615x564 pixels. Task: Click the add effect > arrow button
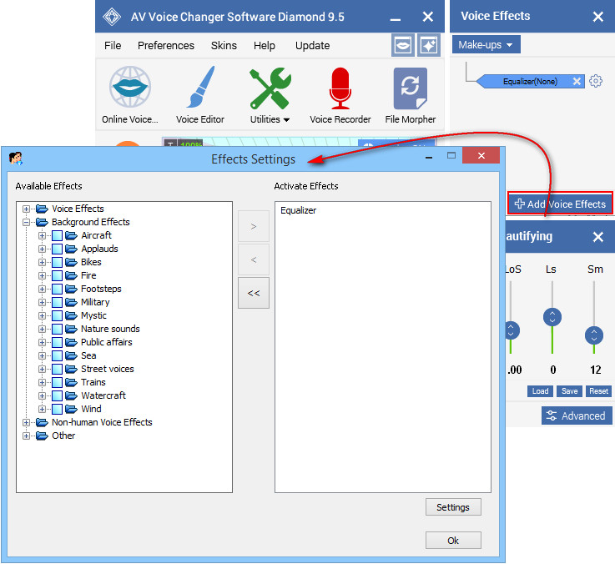pos(254,226)
